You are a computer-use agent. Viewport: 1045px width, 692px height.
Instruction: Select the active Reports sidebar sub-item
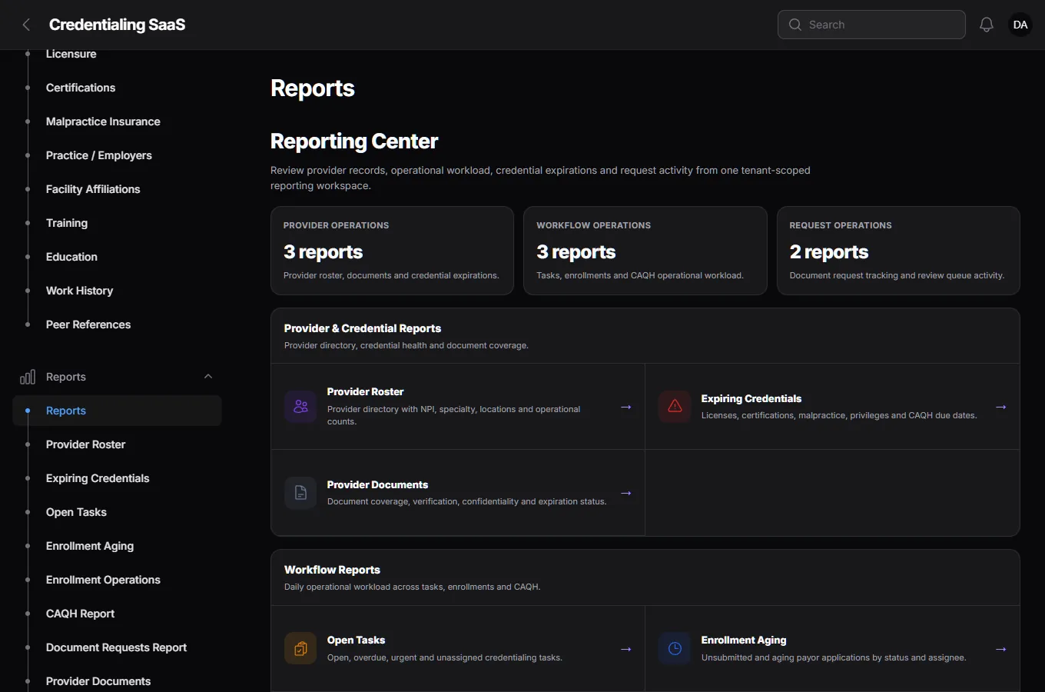click(117, 411)
